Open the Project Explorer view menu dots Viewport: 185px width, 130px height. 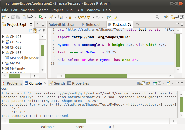[x=44, y=31]
